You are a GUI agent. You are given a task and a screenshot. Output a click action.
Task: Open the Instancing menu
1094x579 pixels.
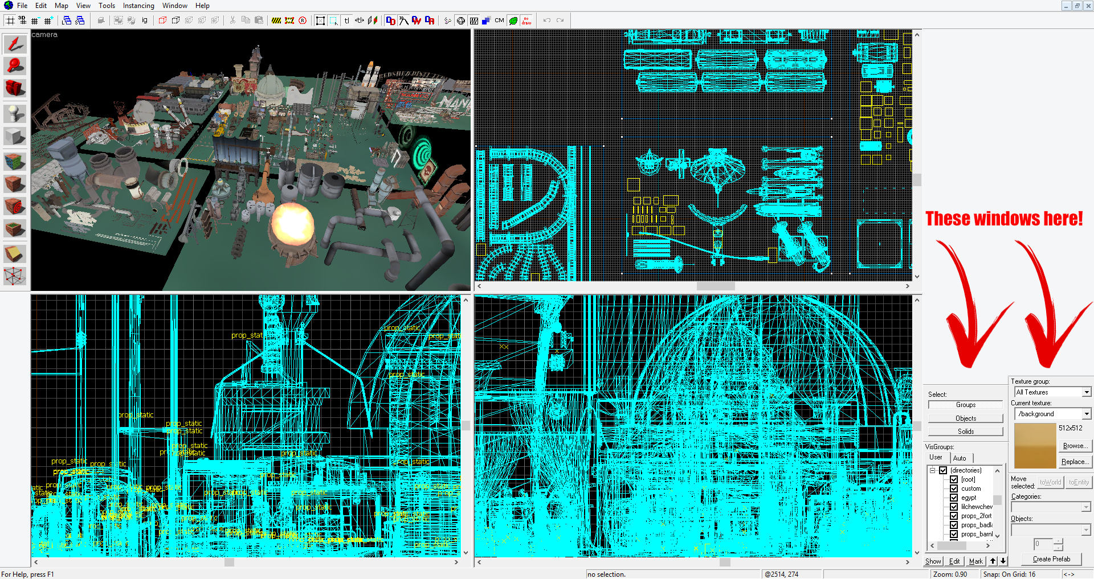138,6
